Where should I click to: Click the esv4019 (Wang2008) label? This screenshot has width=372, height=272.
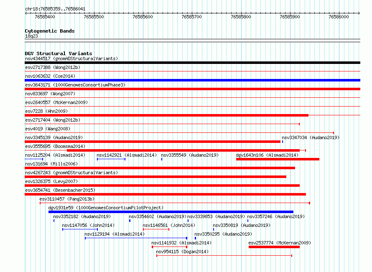(x=48, y=129)
